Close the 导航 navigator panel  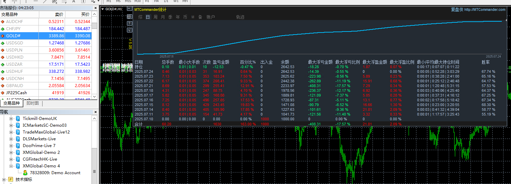[96, 111]
